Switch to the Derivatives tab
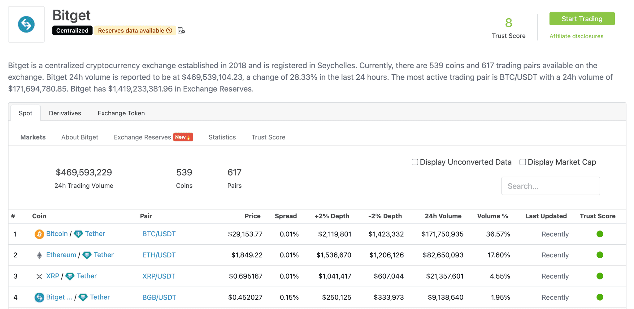 point(65,113)
